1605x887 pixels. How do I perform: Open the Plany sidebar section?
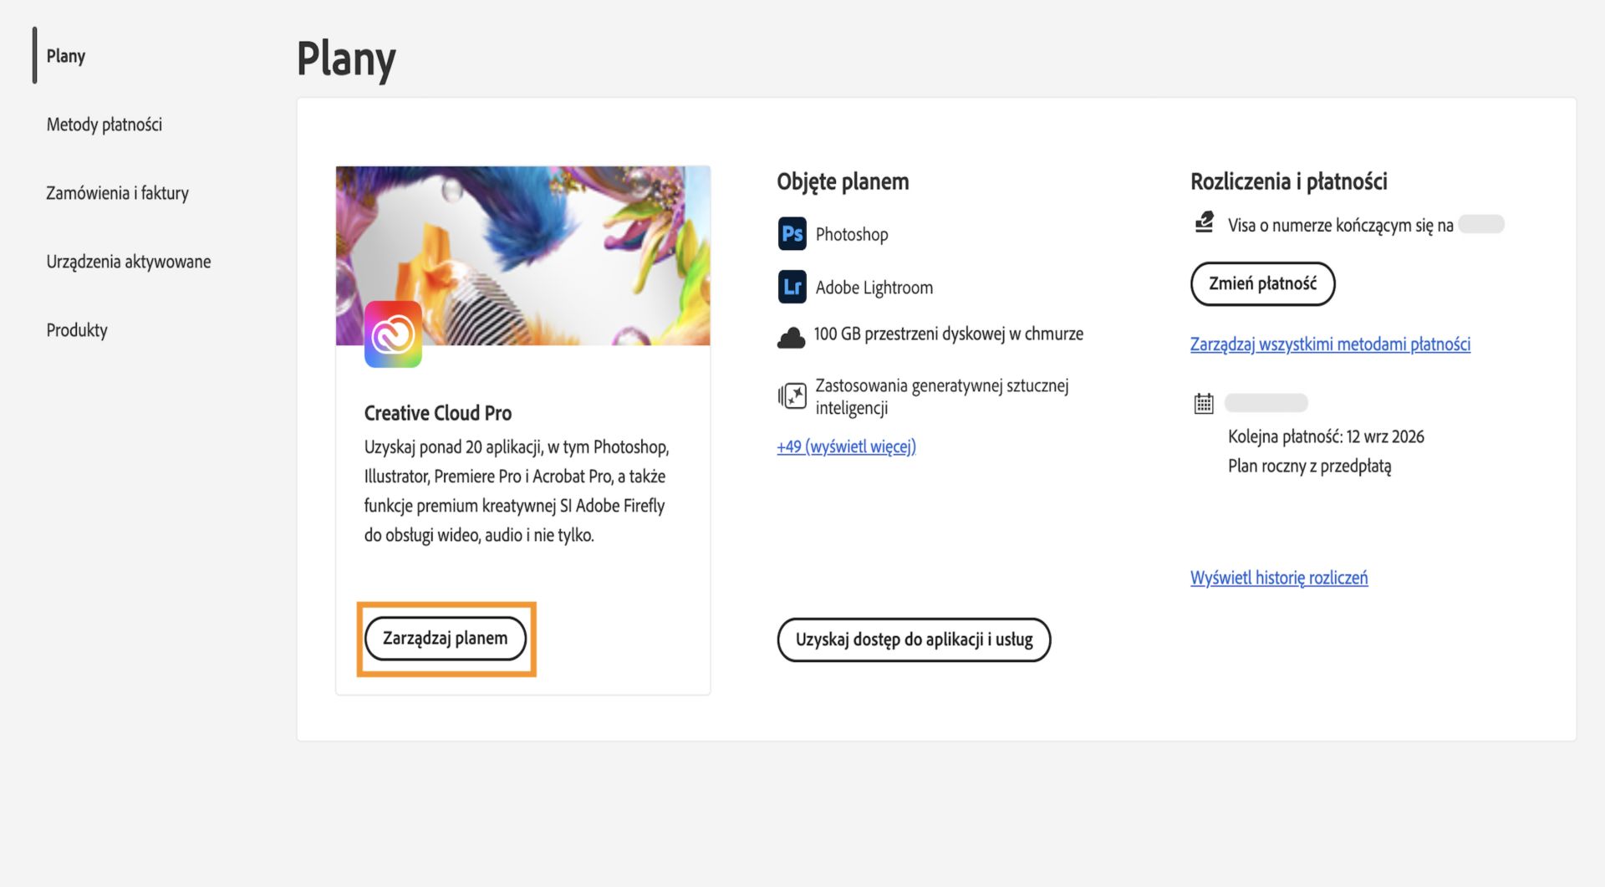tap(66, 56)
